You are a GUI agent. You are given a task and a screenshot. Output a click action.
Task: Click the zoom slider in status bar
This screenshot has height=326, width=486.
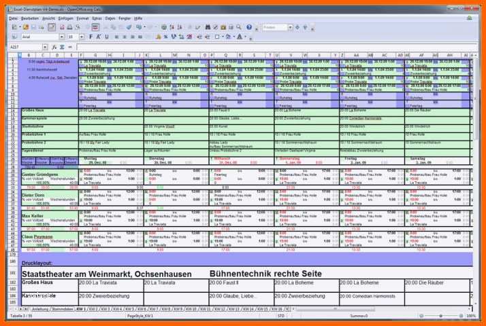click(x=441, y=316)
